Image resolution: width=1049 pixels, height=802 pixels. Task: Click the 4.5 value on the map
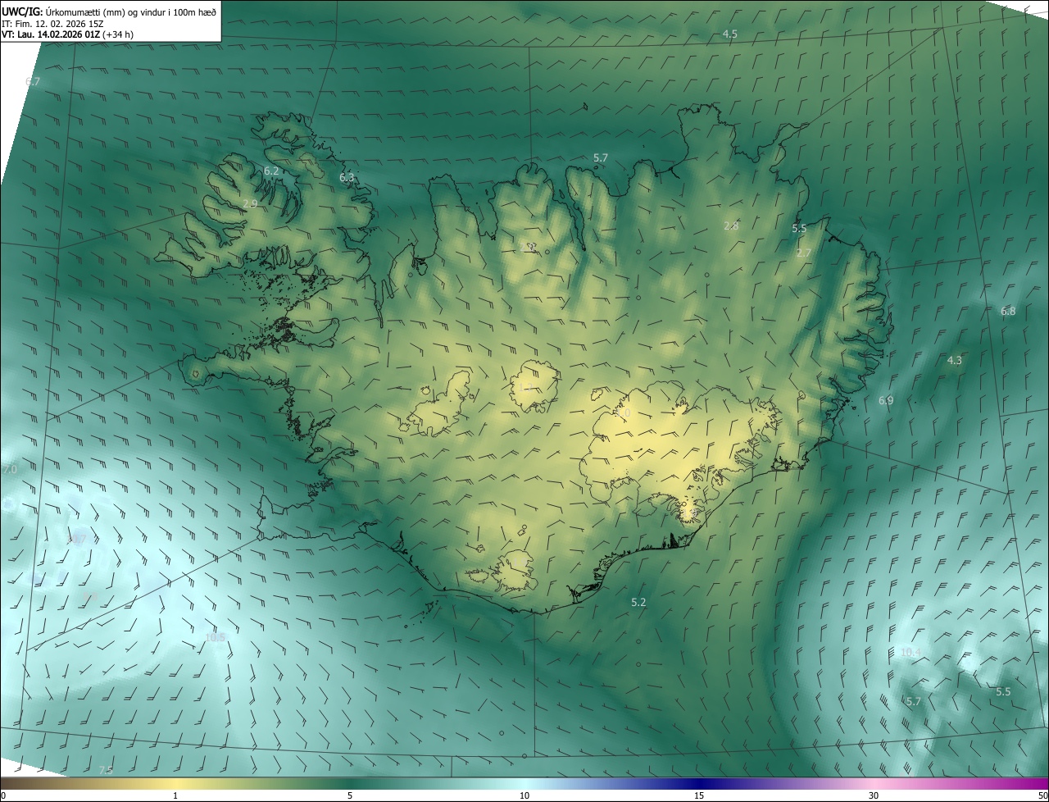click(729, 34)
